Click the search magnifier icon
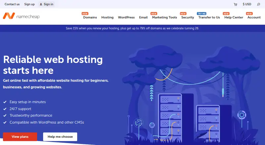 tap(259, 4)
